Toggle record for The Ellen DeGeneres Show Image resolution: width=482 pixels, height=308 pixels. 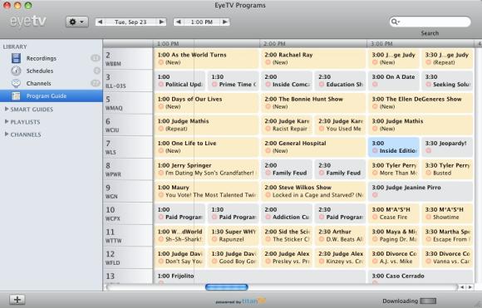[375, 106]
